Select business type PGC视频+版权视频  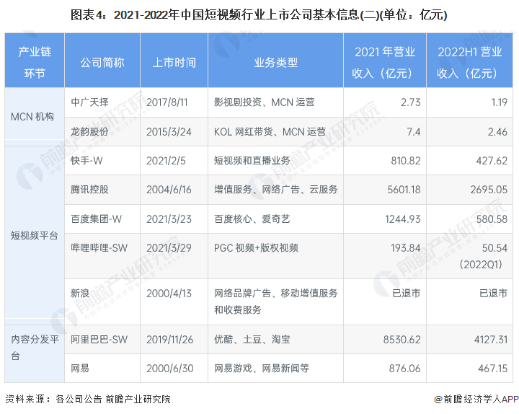(256, 247)
